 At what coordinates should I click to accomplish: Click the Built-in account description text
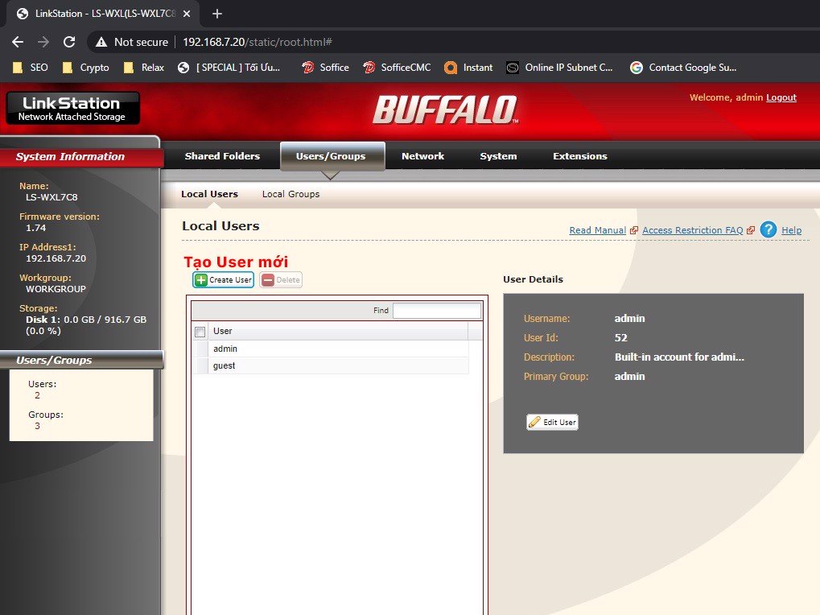(x=679, y=357)
